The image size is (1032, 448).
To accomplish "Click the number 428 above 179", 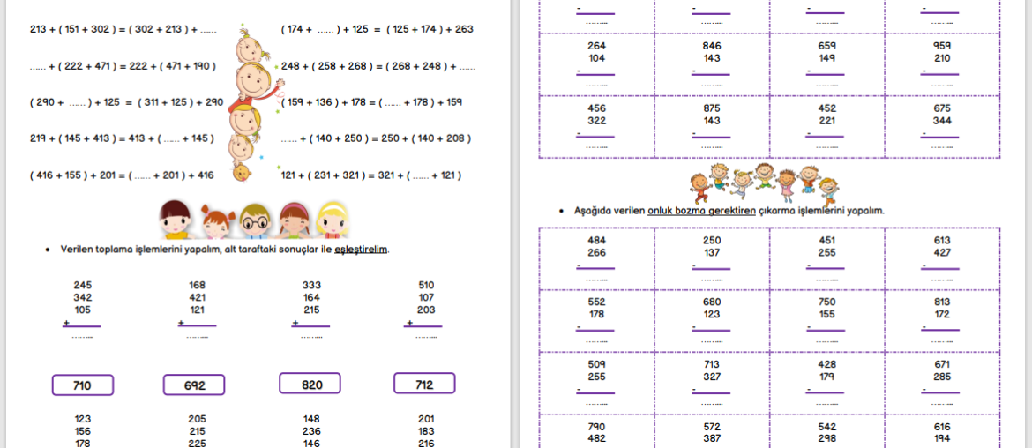I will pos(826,364).
